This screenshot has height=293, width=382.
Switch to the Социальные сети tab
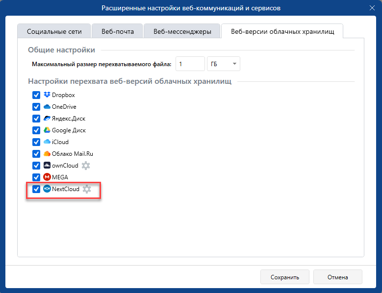click(x=54, y=32)
